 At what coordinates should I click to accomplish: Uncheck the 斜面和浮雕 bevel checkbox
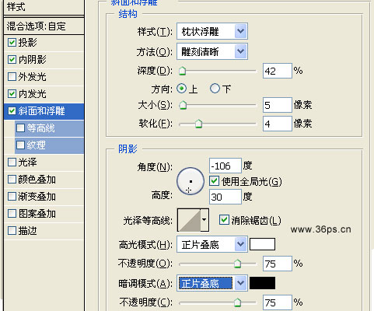coord(12,111)
